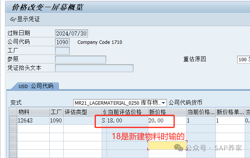Click the 公司代码货币 label

[x=186, y=102]
